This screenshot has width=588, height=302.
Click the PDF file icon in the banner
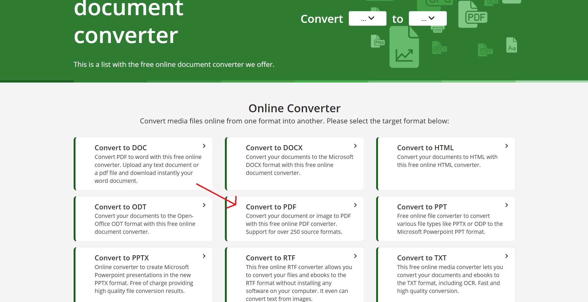[x=473, y=14]
